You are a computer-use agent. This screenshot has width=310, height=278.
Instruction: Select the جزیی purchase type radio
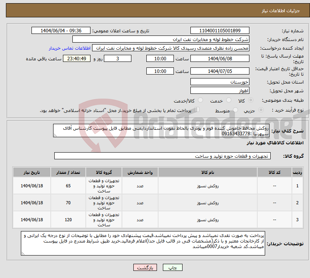[x=261, y=110]
